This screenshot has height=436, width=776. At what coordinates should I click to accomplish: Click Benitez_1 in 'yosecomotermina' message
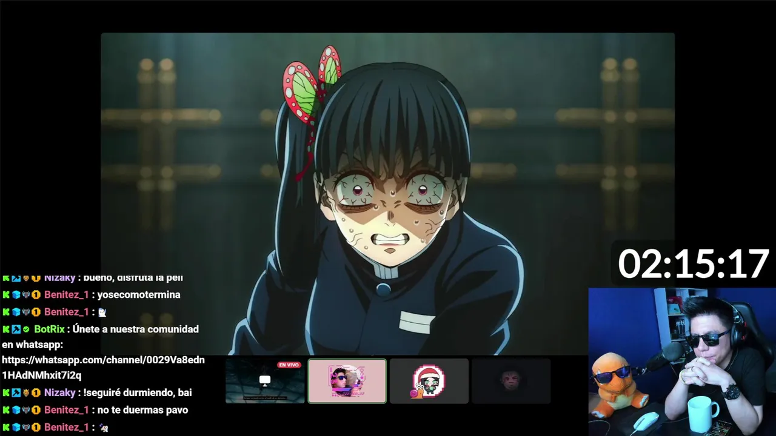(x=67, y=295)
